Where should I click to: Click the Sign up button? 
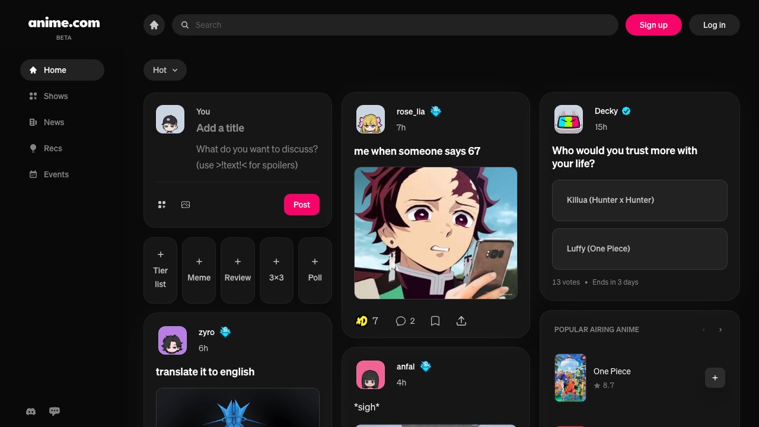pyautogui.click(x=653, y=25)
